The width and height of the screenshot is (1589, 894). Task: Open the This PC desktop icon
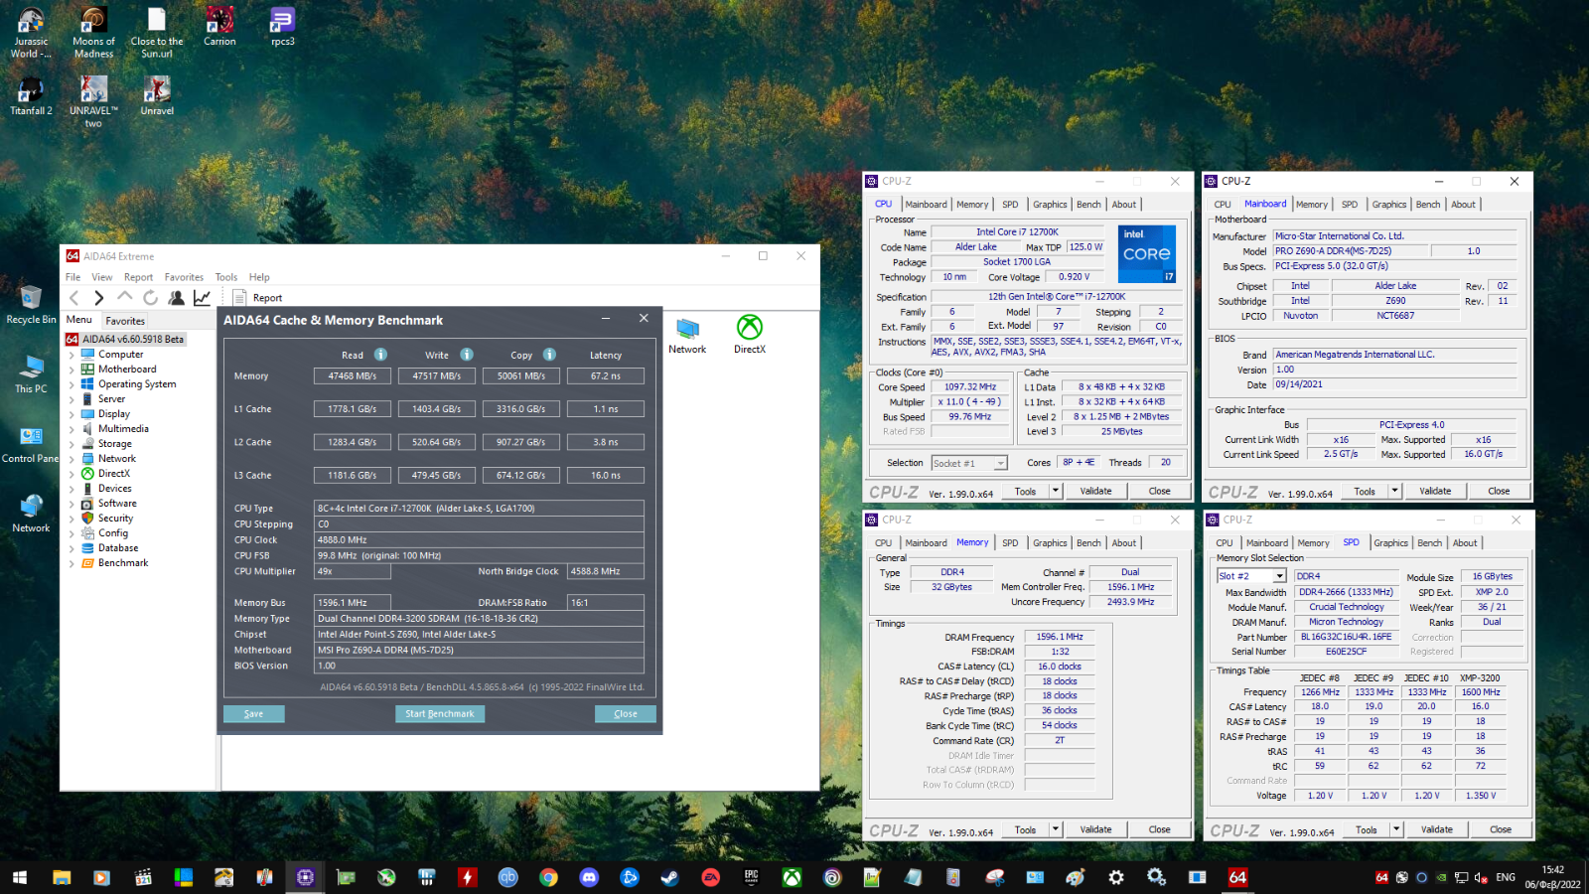(31, 373)
